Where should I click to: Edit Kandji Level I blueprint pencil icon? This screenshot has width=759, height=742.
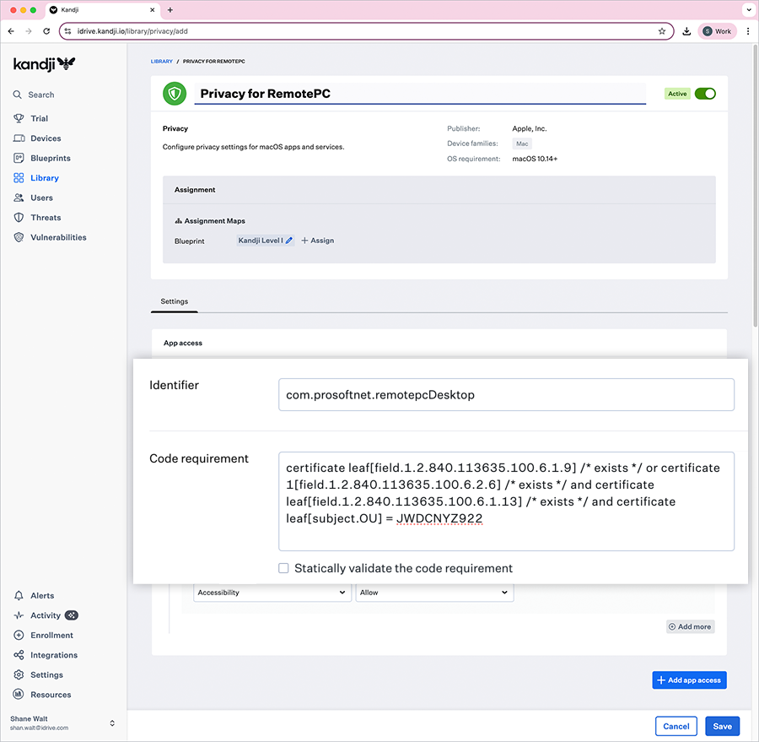[289, 241]
